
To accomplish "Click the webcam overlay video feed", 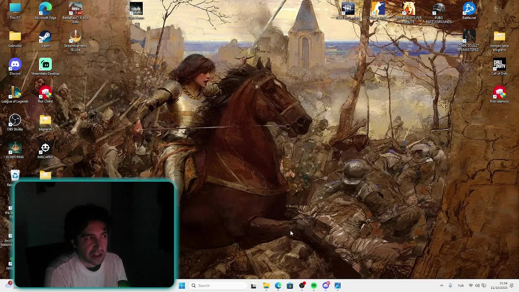I will tap(94, 234).
